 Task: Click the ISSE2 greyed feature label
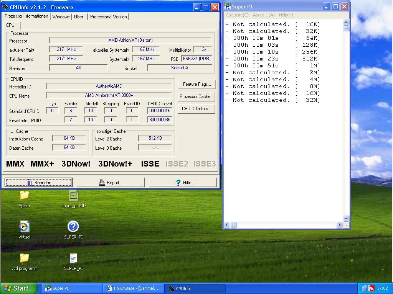(177, 164)
